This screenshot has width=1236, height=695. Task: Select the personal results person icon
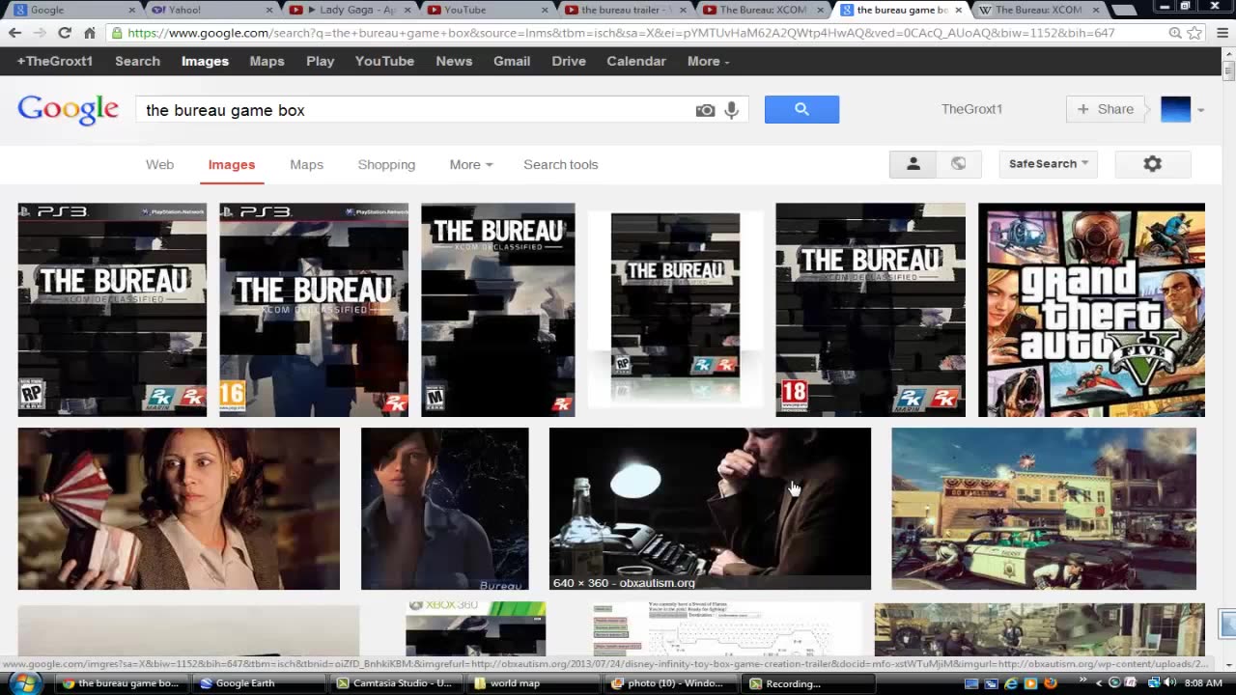[913, 164]
